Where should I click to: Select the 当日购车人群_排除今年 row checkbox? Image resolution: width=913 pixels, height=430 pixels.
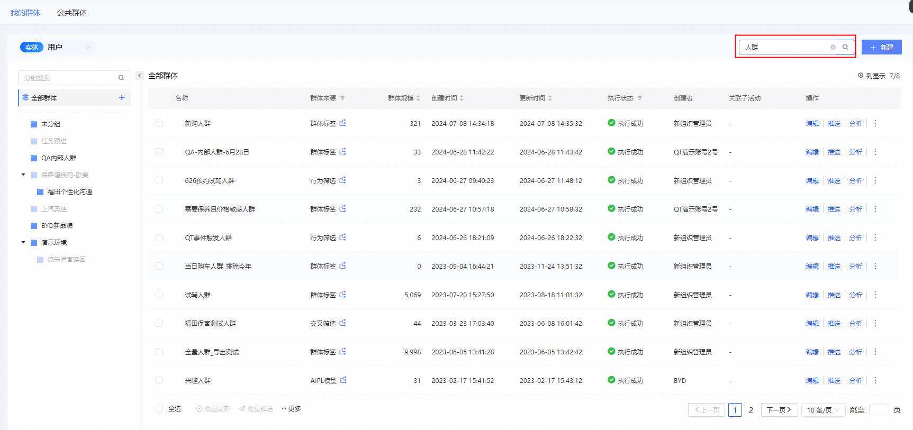pos(159,266)
